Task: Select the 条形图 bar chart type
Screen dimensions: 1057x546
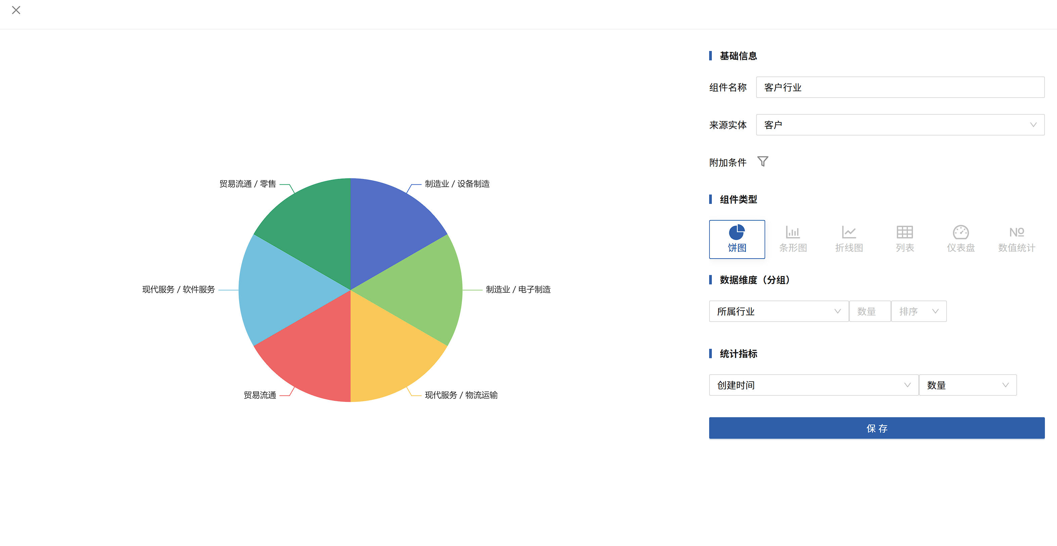Action: pos(793,239)
